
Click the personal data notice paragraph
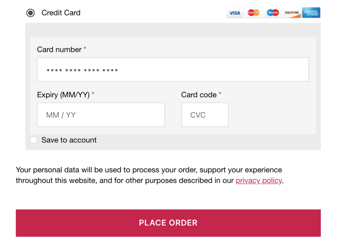coord(150,175)
